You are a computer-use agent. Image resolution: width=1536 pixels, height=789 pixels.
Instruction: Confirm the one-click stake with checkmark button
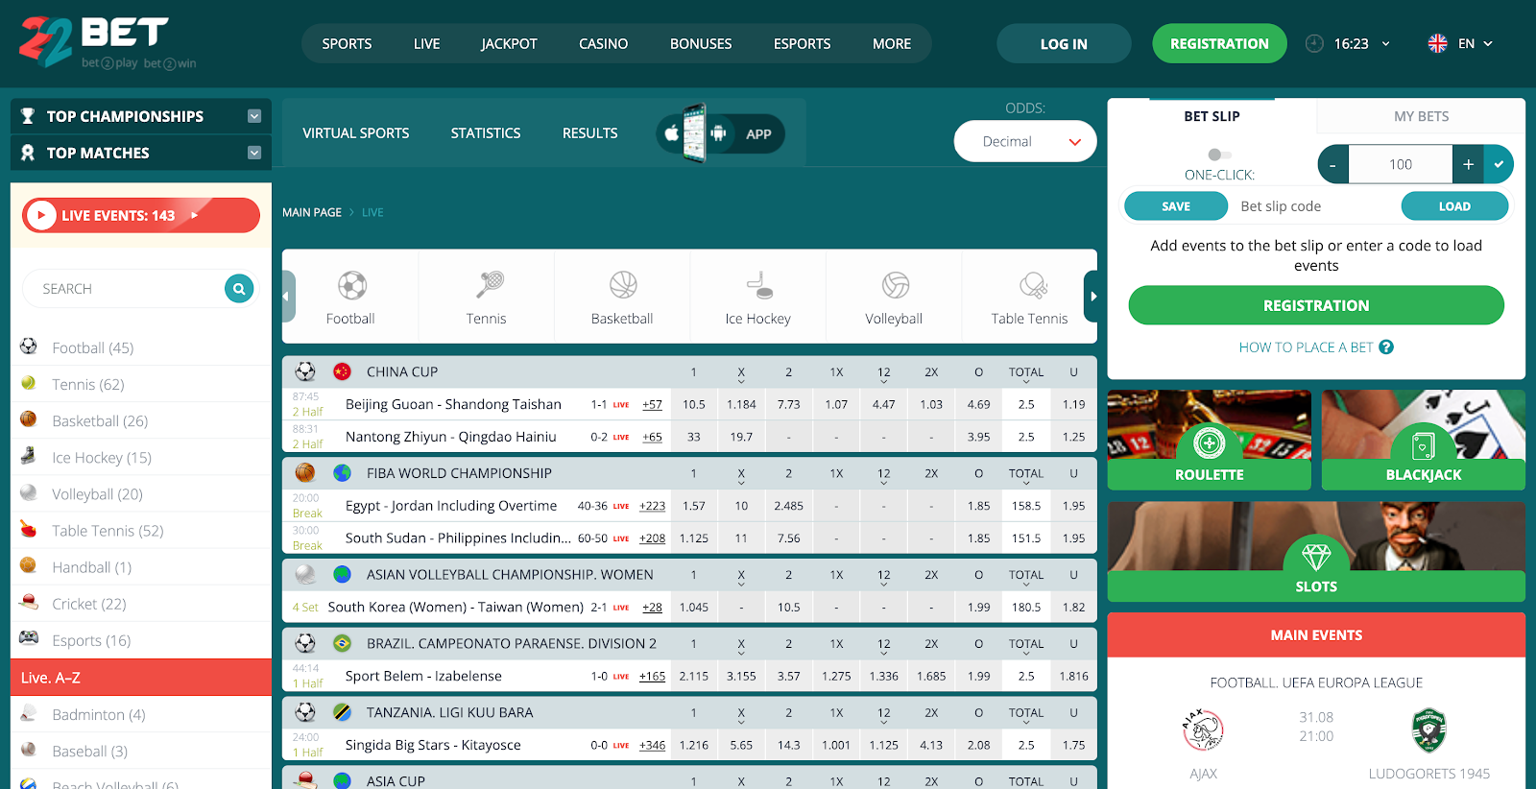[1499, 164]
